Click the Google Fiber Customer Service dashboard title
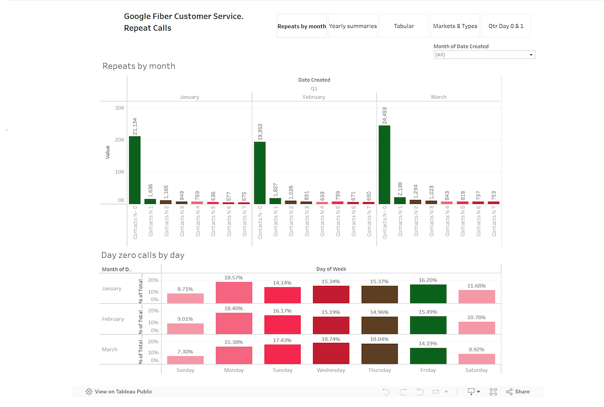The image size is (604, 407). (x=184, y=22)
